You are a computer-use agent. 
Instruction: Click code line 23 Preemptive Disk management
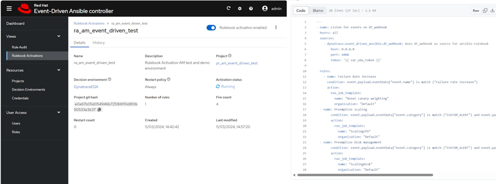351,142
